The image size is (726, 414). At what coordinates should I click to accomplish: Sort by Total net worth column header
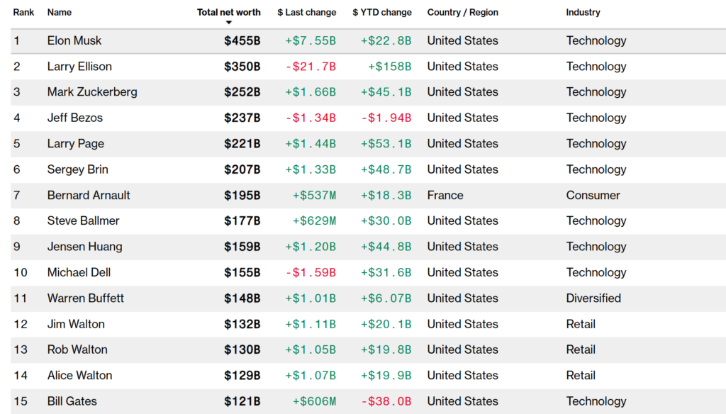pos(228,12)
